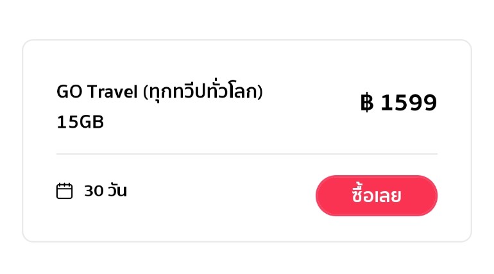Click the 30 วัน validity text
494x274 pixels.
point(106,191)
